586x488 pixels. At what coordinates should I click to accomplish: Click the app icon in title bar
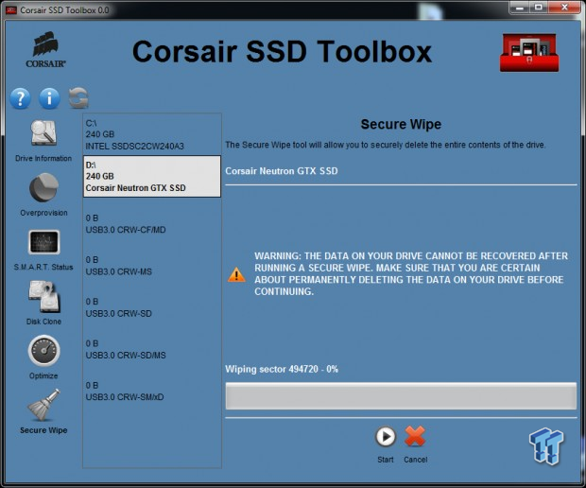[11, 10]
